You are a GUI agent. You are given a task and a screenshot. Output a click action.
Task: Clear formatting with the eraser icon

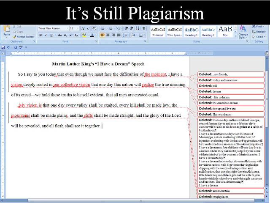[x=94, y=28]
